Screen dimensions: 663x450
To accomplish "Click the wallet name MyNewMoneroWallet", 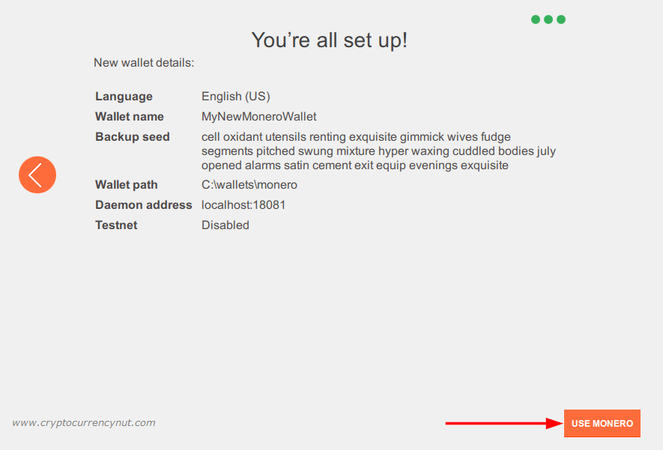I will click(x=258, y=117).
